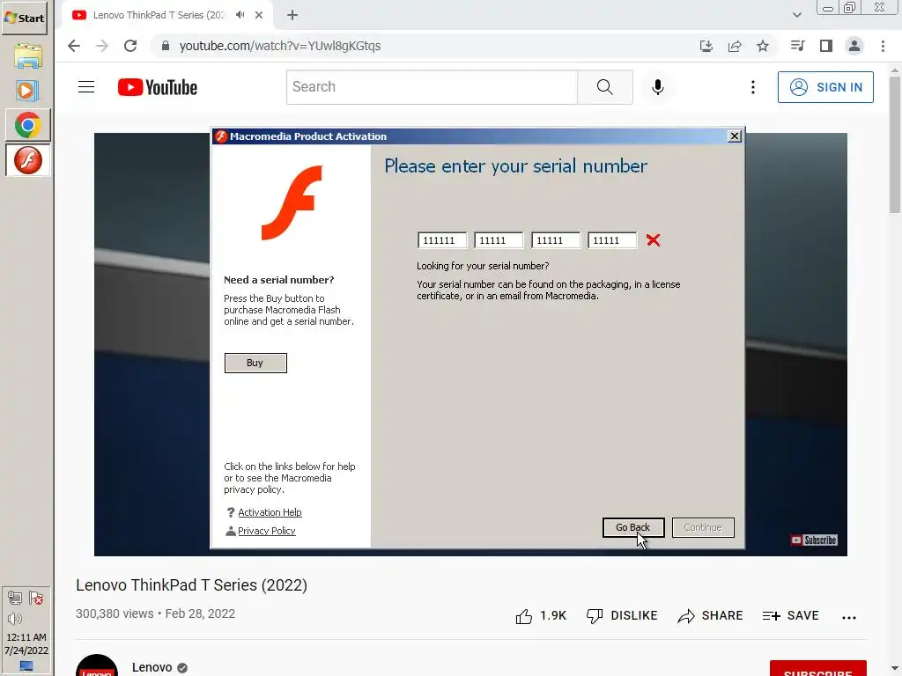Screen dimensions: 902x676
Task: Click SAVE to add to playlist
Action: point(790,615)
